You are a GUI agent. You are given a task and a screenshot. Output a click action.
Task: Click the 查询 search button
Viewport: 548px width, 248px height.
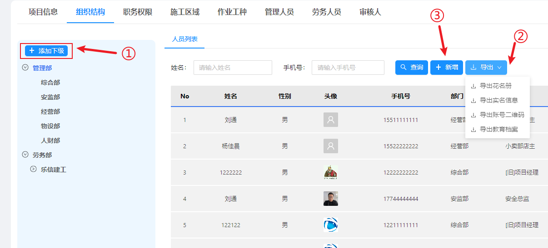pos(412,68)
